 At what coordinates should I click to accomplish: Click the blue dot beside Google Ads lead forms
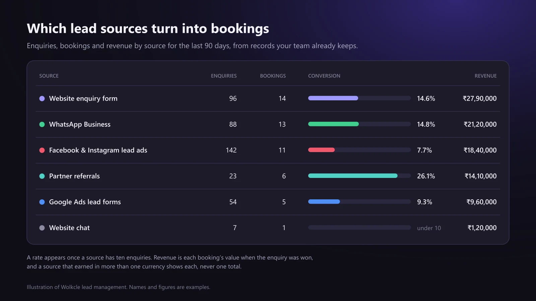click(42, 202)
